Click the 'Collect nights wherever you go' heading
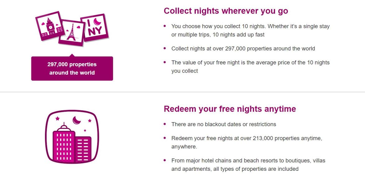Image resolution: width=365 pixels, height=181 pixels. click(x=226, y=11)
